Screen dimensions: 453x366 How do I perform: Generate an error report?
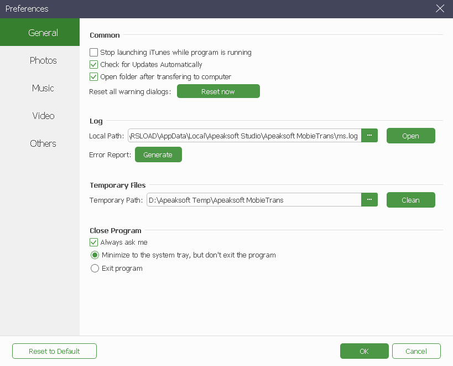point(158,154)
